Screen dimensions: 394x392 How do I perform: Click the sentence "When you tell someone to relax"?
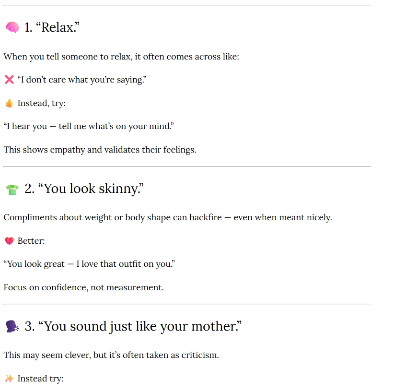(x=121, y=57)
